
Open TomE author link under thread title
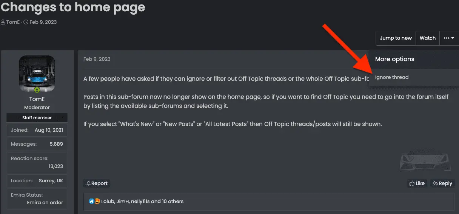(x=13, y=22)
